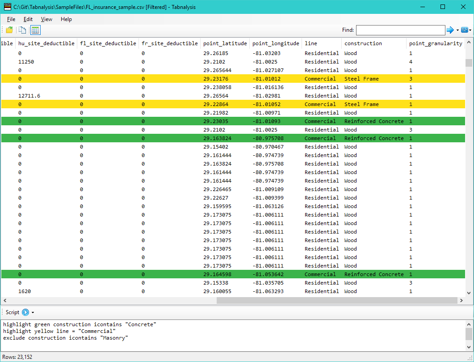The width and height of the screenshot is (474, 362).
Task: Expand the find options dropdown arrow
Action: pos(470,30)
